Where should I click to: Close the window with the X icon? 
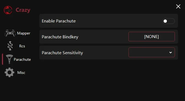pos(178,7)
